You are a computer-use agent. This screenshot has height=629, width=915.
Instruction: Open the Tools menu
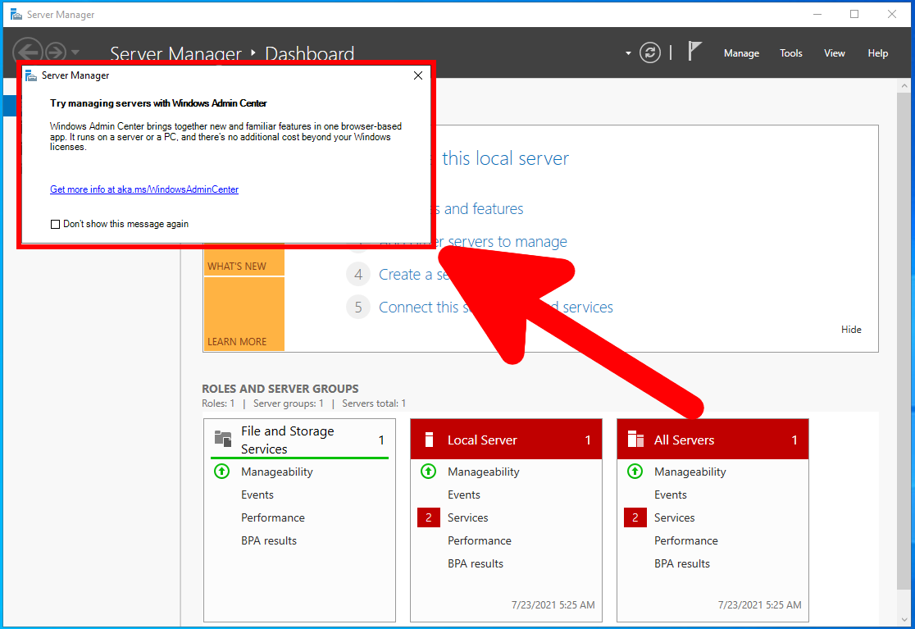[x=790, y=53]
